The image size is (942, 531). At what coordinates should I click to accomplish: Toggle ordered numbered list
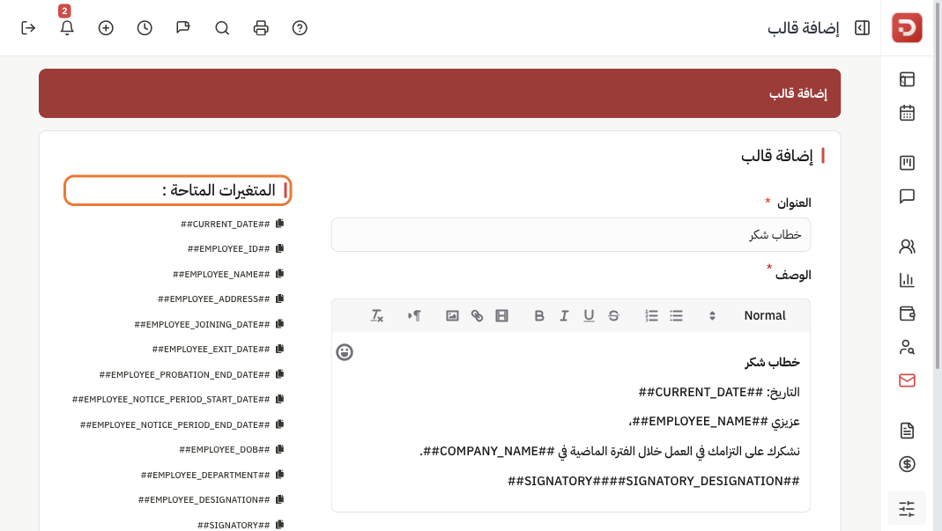pyautogui.click(x=652, y=316)
